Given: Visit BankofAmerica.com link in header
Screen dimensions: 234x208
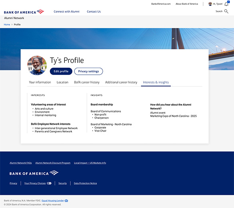Looking at the screenshot, I should 161,4.
